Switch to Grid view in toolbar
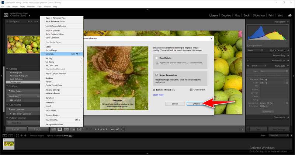This screenshot has height=155, width=295. 54,129
